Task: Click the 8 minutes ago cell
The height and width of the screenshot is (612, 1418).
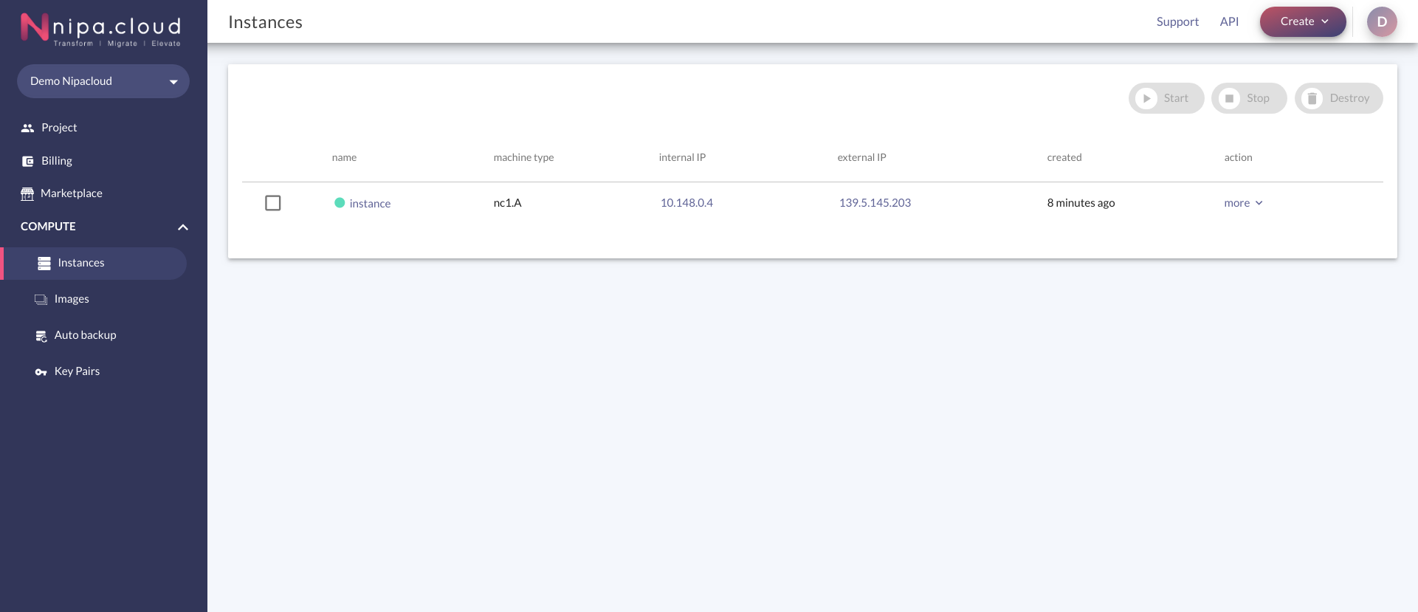Action: click(1081, 203)
